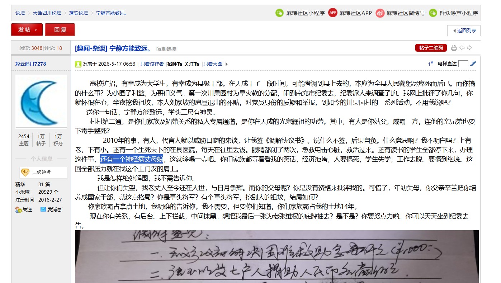
Task: Print the thread with the printer icon
Action: pyautogui.click(x=454, y=48)
